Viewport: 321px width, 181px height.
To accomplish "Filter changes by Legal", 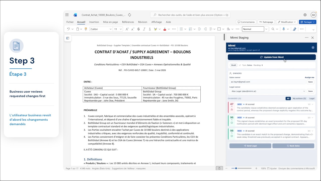I will click(x=312, y=99).
